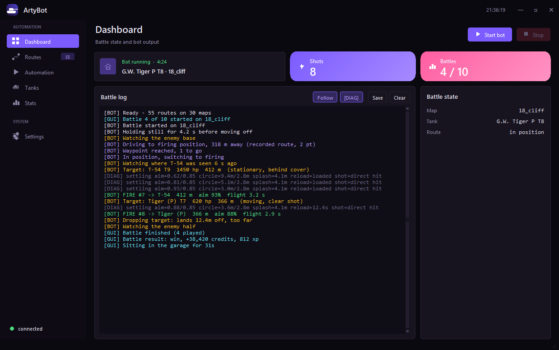The width and height of the screenshot is (559, 350).
Task: Click the 'Battle result: win' log line
Action: [x=182, y=239]
